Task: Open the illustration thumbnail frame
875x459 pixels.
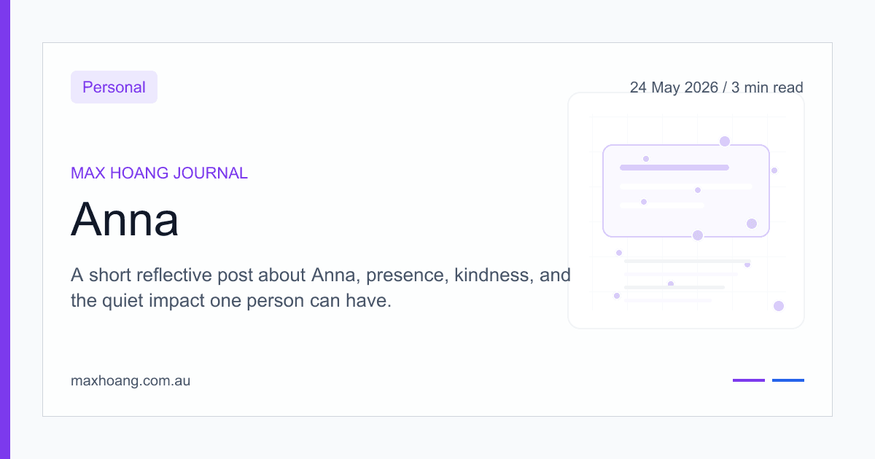Action: pyautogui.click(x=686, y=211)
